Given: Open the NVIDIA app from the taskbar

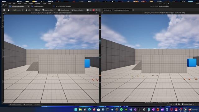Looking at the screenshot, I should 126,110.
